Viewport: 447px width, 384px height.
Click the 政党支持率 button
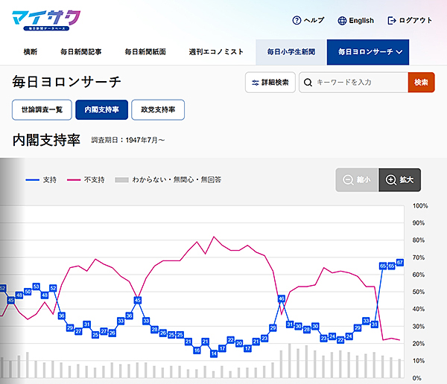click(158, 110)
